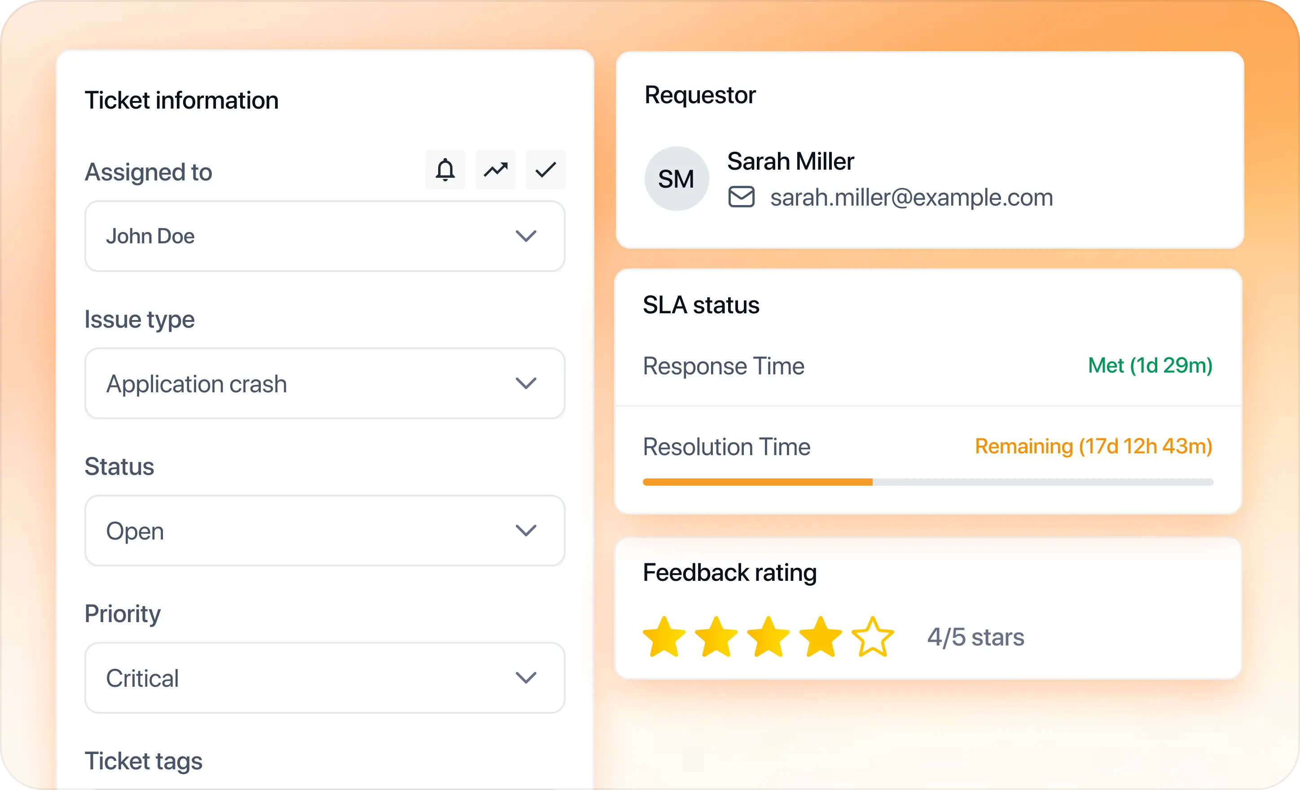The width and height of the screenshot is (1300, 790).
Task: Click the Response Time label
Action: click(724, 366)
